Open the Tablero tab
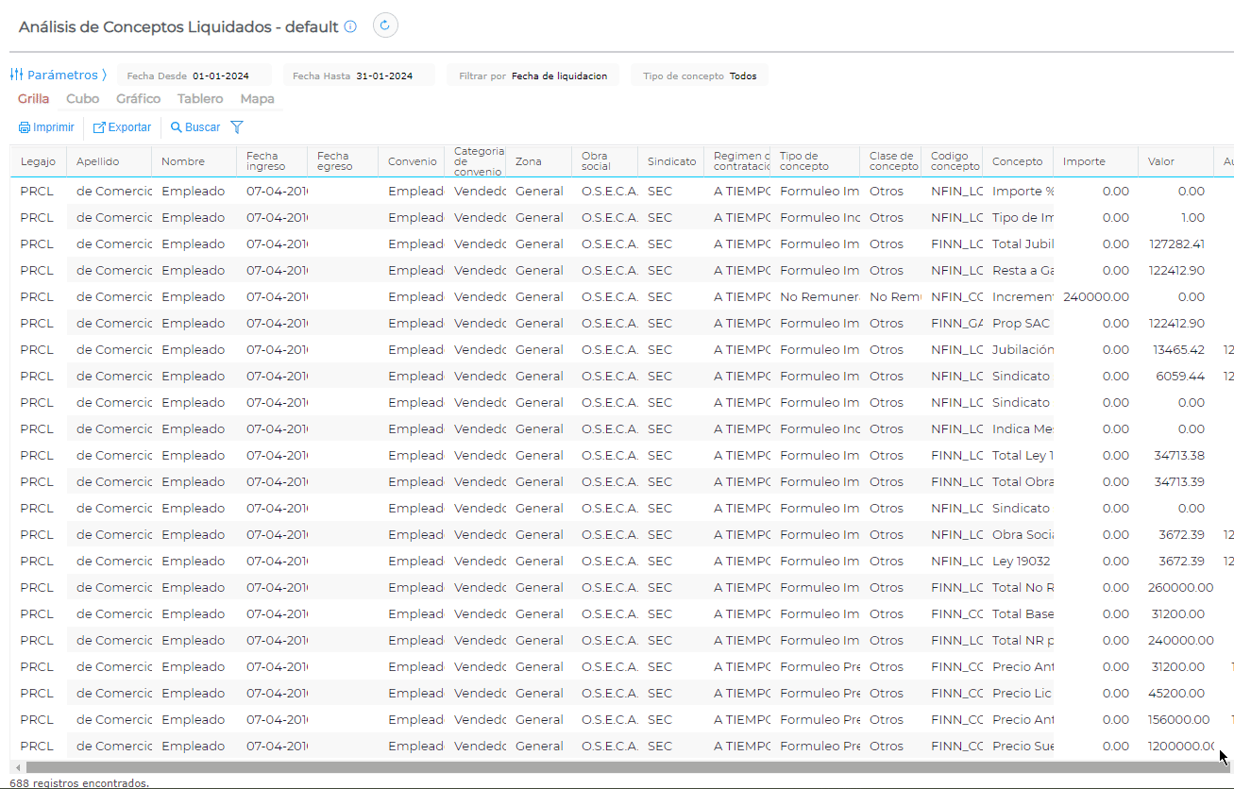1234x789 pixels. [200, 99]
